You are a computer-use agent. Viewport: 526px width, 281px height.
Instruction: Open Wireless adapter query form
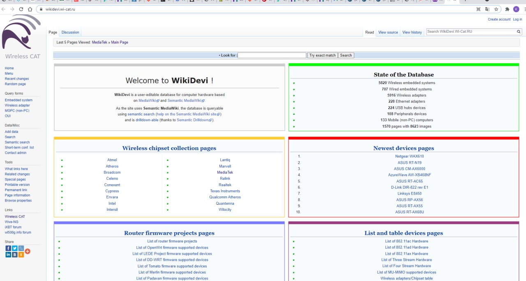[17, 105]
